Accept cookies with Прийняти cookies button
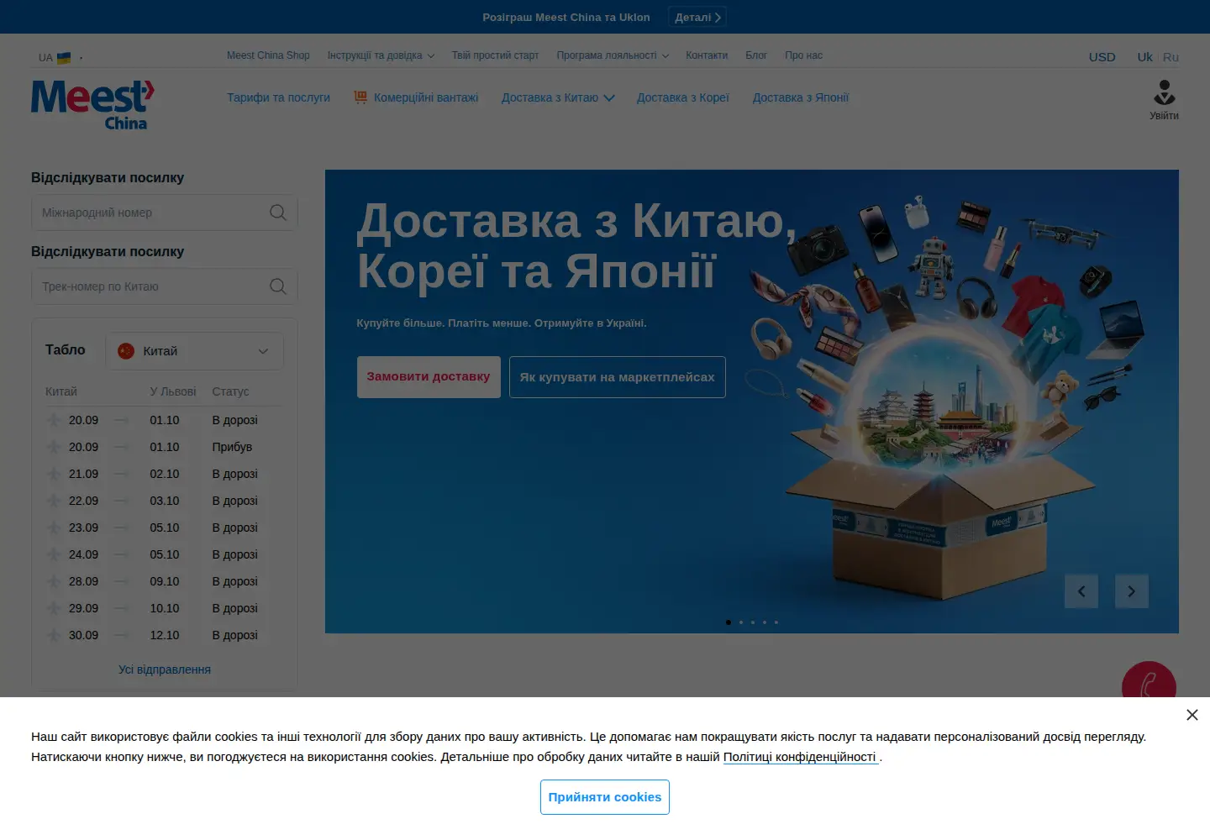 (x=605, y=797)
